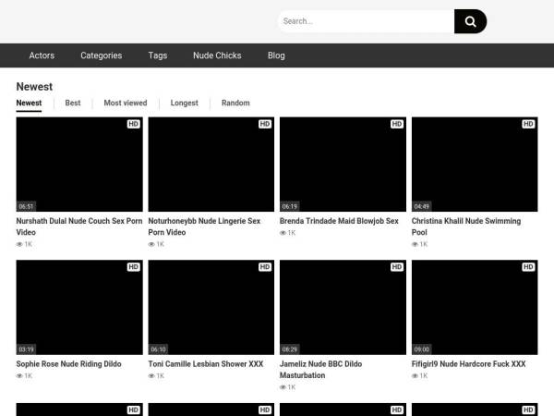Choose the Random sorting tab

[x=235, y=104]
